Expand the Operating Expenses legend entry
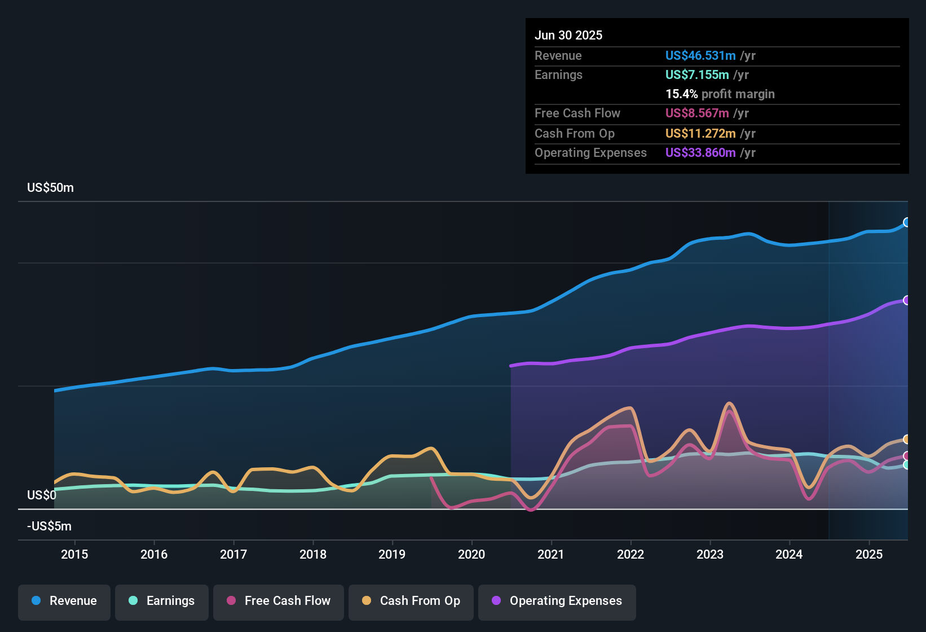The height and width of the screenshot is (632, 926). coord(557,601)
